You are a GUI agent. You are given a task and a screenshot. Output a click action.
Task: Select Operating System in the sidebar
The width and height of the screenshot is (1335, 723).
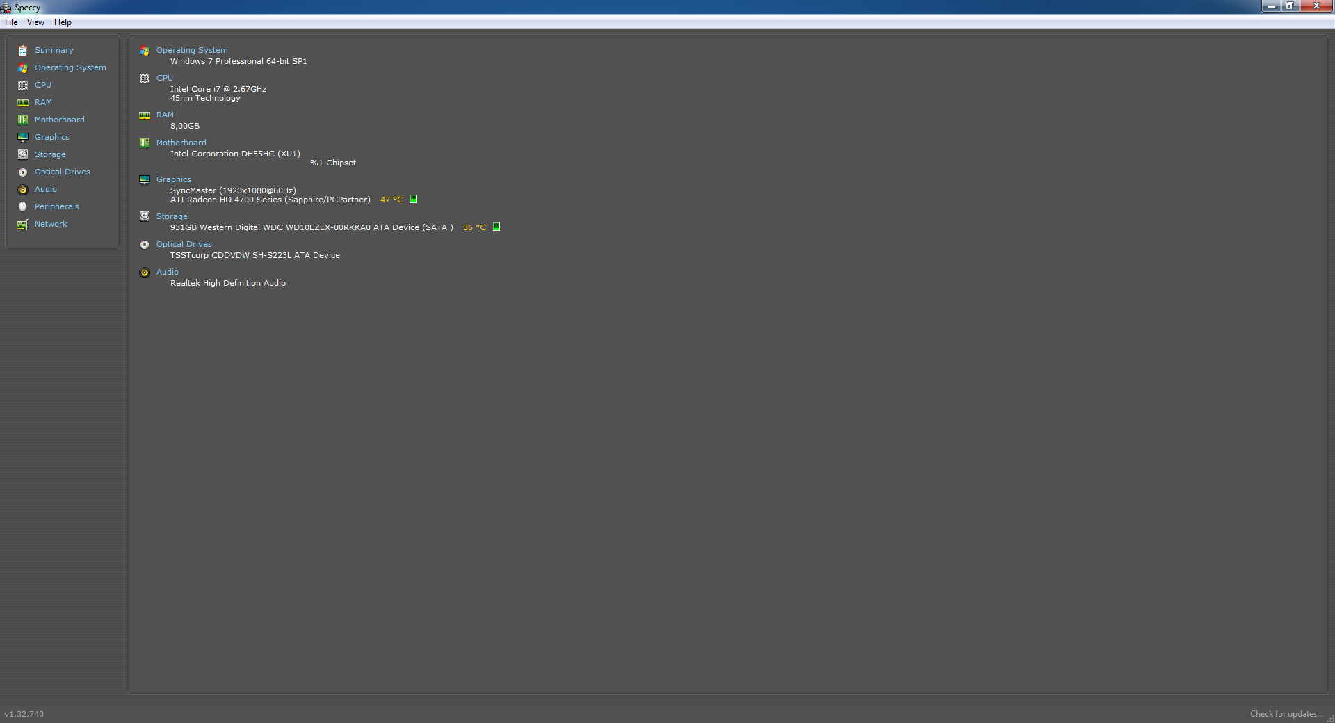tap(70, 67)
